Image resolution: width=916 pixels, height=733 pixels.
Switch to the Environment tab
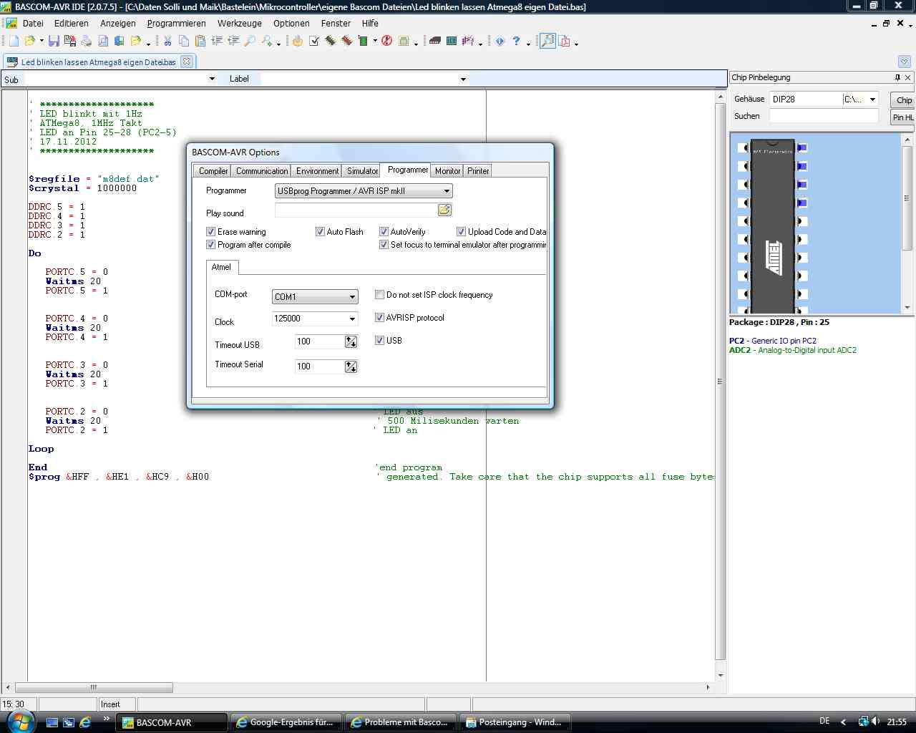(318, 171)
